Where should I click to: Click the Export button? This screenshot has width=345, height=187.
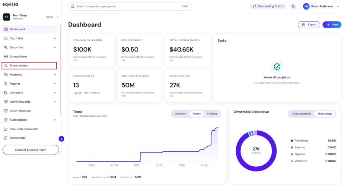point(309,25)
